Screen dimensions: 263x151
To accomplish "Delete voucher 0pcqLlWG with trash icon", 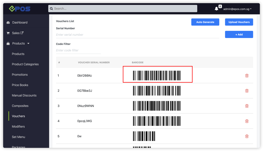I will 247,121.
